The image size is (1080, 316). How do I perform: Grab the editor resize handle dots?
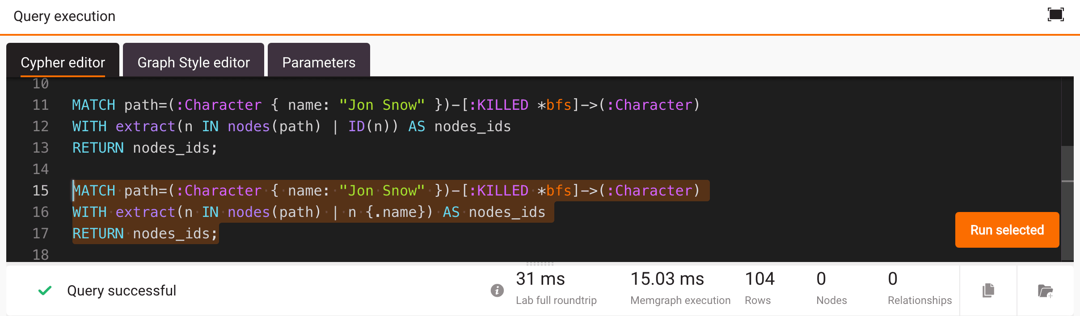[x=540, y=263]
